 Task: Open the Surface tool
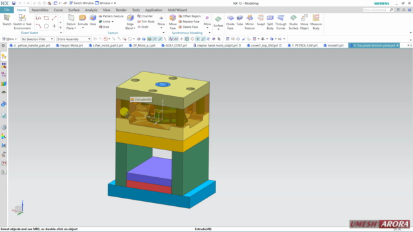(x=218, y=22)
